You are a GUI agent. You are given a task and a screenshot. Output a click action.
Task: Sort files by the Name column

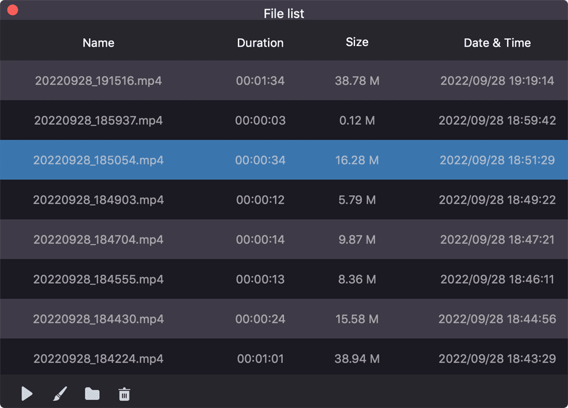[98, 42]
